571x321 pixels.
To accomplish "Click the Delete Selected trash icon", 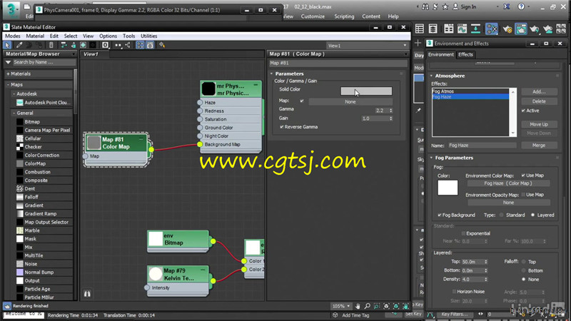I will tap(51, 45).
